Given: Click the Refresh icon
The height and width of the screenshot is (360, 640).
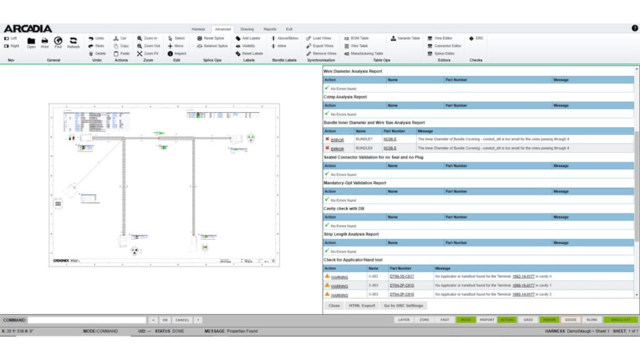Looking at the screenshot, I should pos(73,42).
